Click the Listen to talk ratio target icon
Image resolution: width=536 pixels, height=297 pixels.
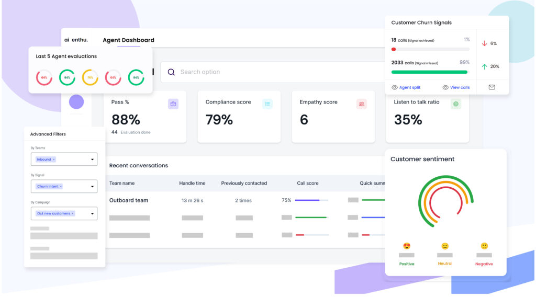456,104
